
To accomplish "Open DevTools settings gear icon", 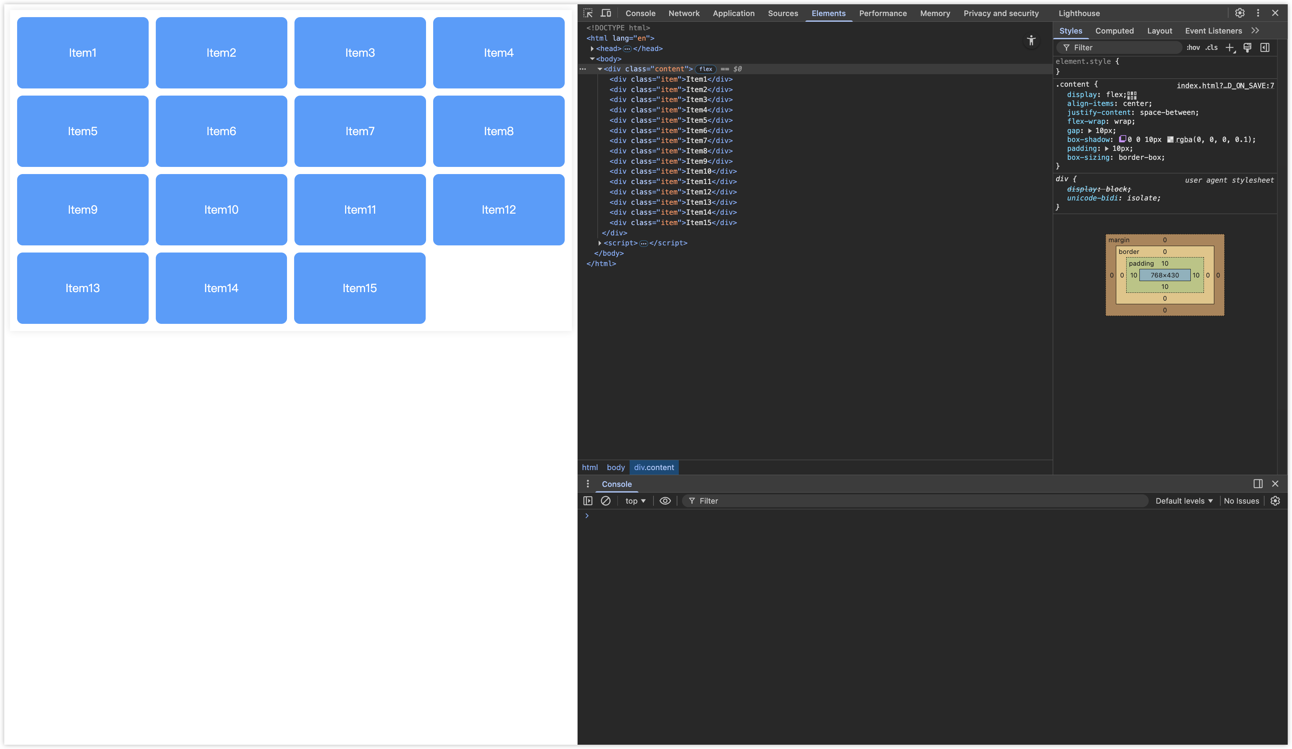I will click(1240, 13).
